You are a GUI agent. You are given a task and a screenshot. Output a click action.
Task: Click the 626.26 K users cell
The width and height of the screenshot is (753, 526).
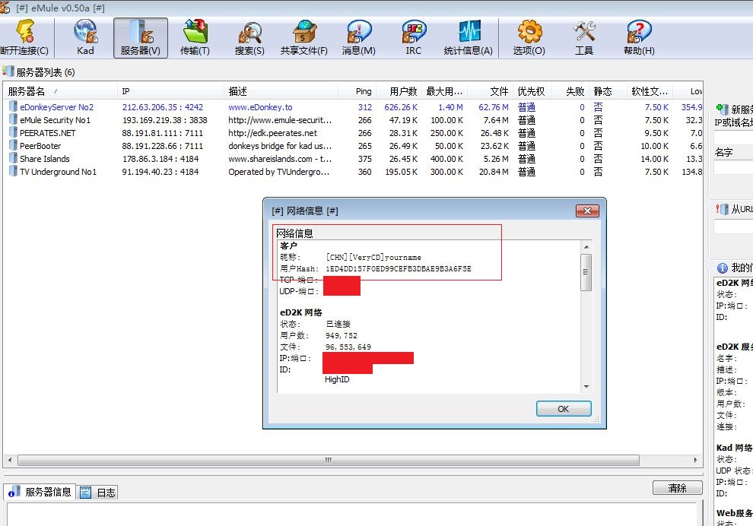pos(401,107)
